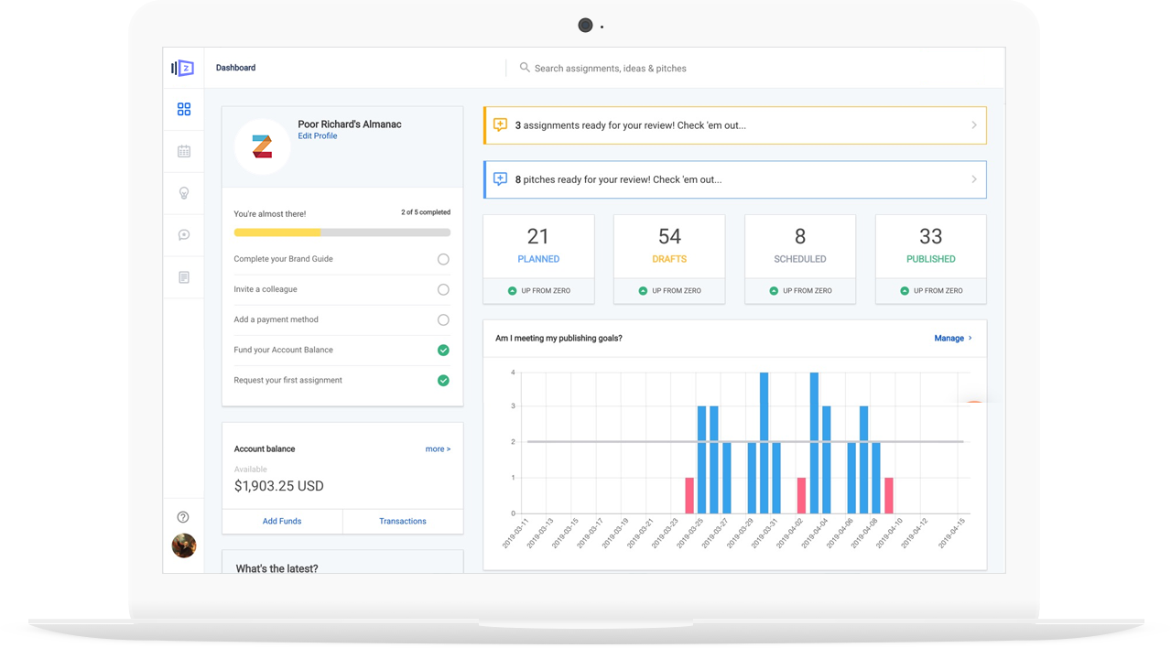Click the search magnifier icon
This screenshot has height=648, width=1171.
525,68
